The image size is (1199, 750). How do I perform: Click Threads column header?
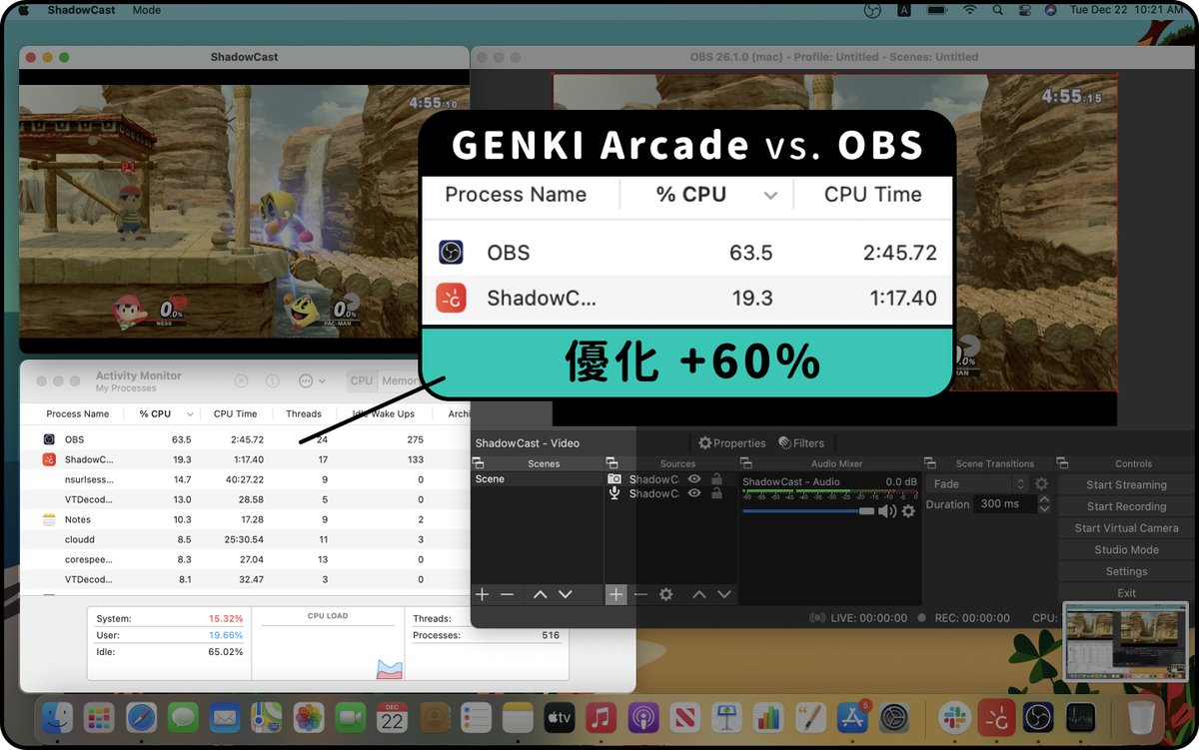click(x=304, y=413)
